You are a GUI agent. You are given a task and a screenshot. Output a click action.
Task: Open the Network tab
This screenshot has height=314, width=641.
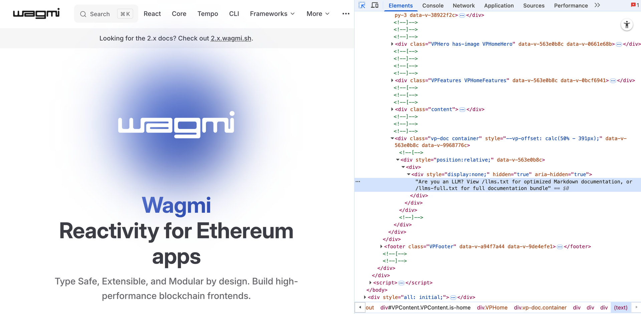[464, 6]
